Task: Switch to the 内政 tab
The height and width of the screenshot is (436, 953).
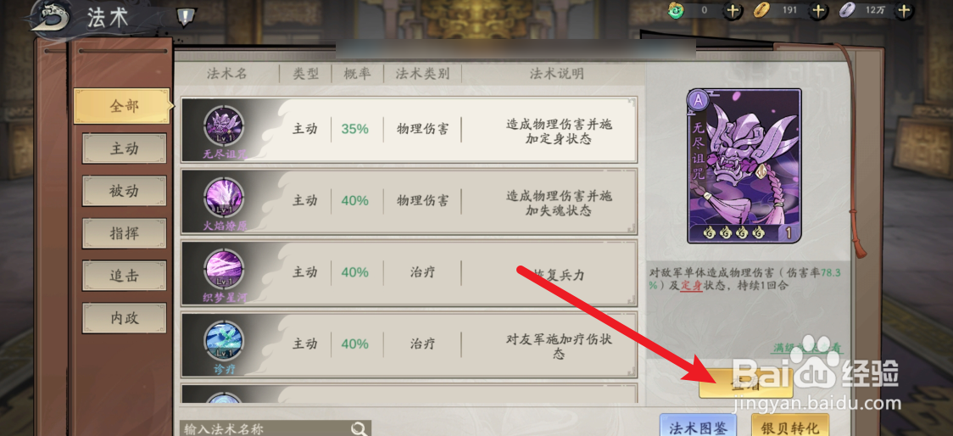Action: coord(124,319)
